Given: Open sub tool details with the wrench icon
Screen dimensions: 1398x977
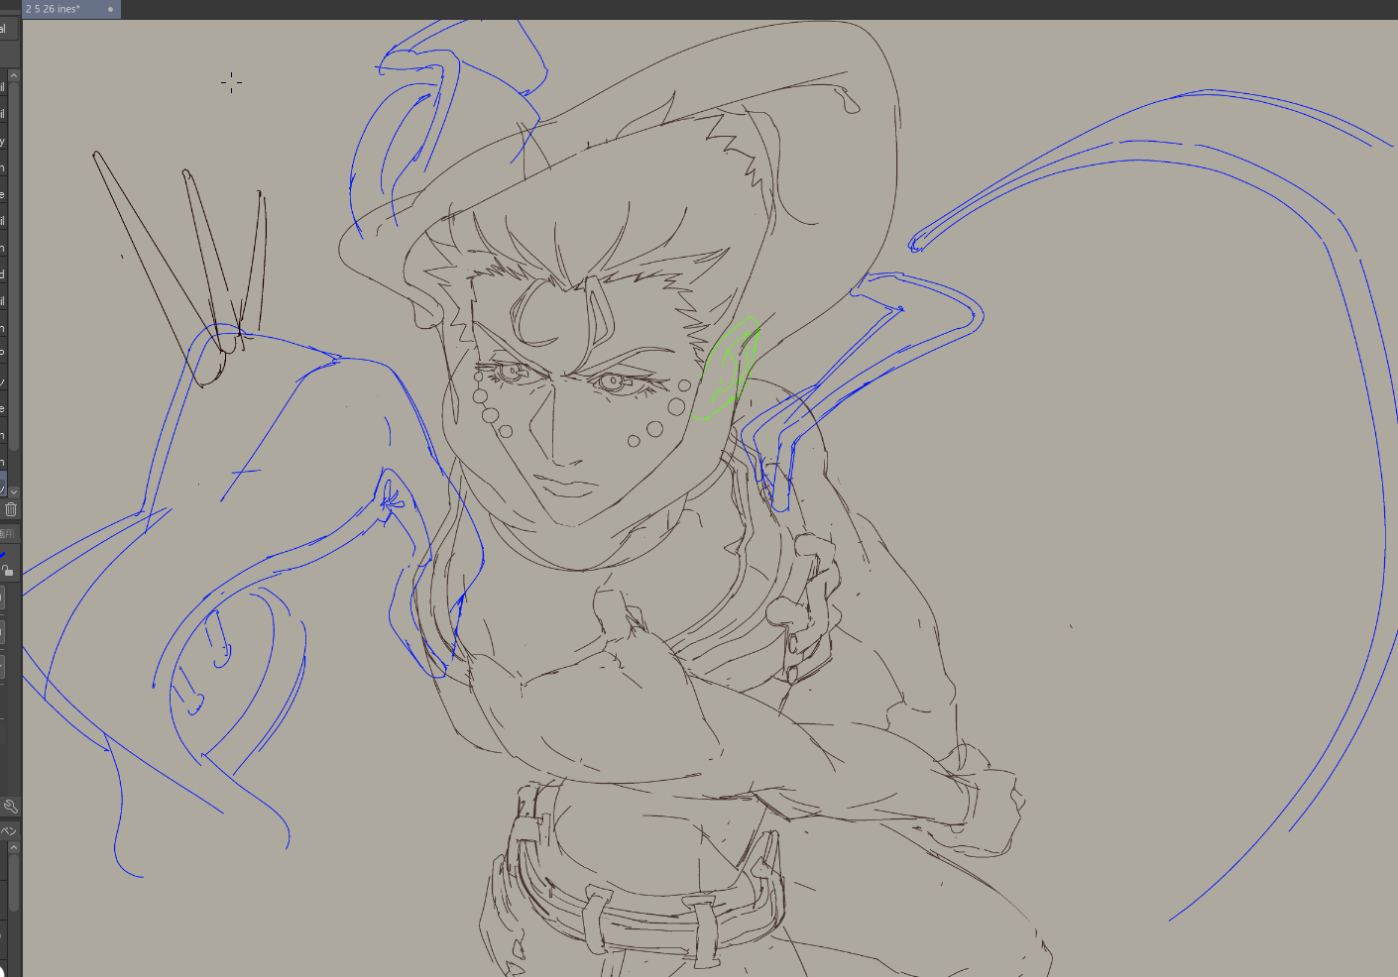Looking at the screenshot, I should [10, 807].
